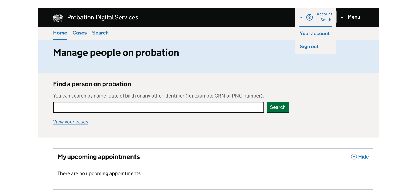Click the up chevron beside Account
This screenshot has height=190, width=417.
[301, 17]
